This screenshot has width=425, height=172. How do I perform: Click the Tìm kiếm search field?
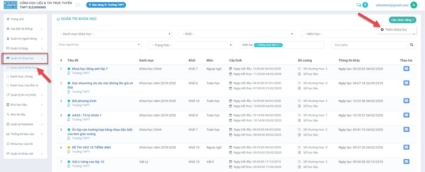369,45
